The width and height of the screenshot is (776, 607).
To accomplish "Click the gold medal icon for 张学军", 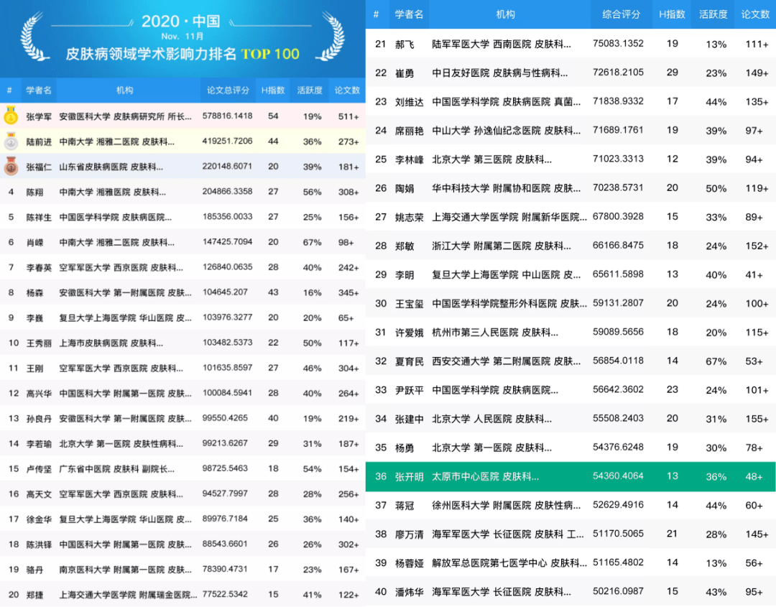I will [11, 116].
